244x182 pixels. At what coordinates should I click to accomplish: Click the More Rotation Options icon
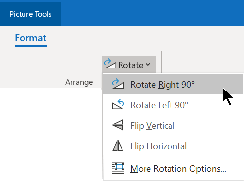pyautogui.click(x=118, y=168)
